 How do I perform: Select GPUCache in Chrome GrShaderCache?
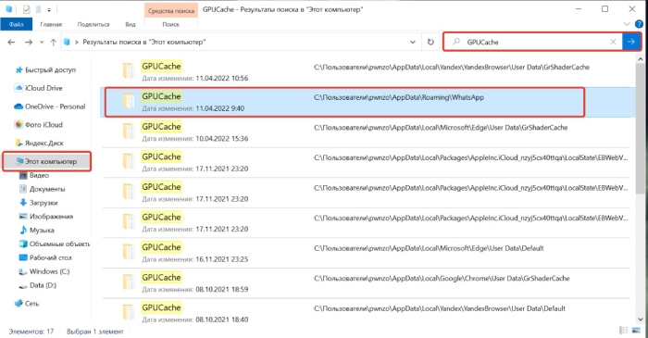pos(368,283)
